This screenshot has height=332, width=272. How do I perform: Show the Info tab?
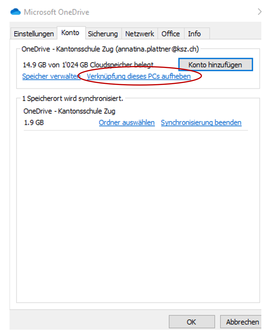(194, 34)
